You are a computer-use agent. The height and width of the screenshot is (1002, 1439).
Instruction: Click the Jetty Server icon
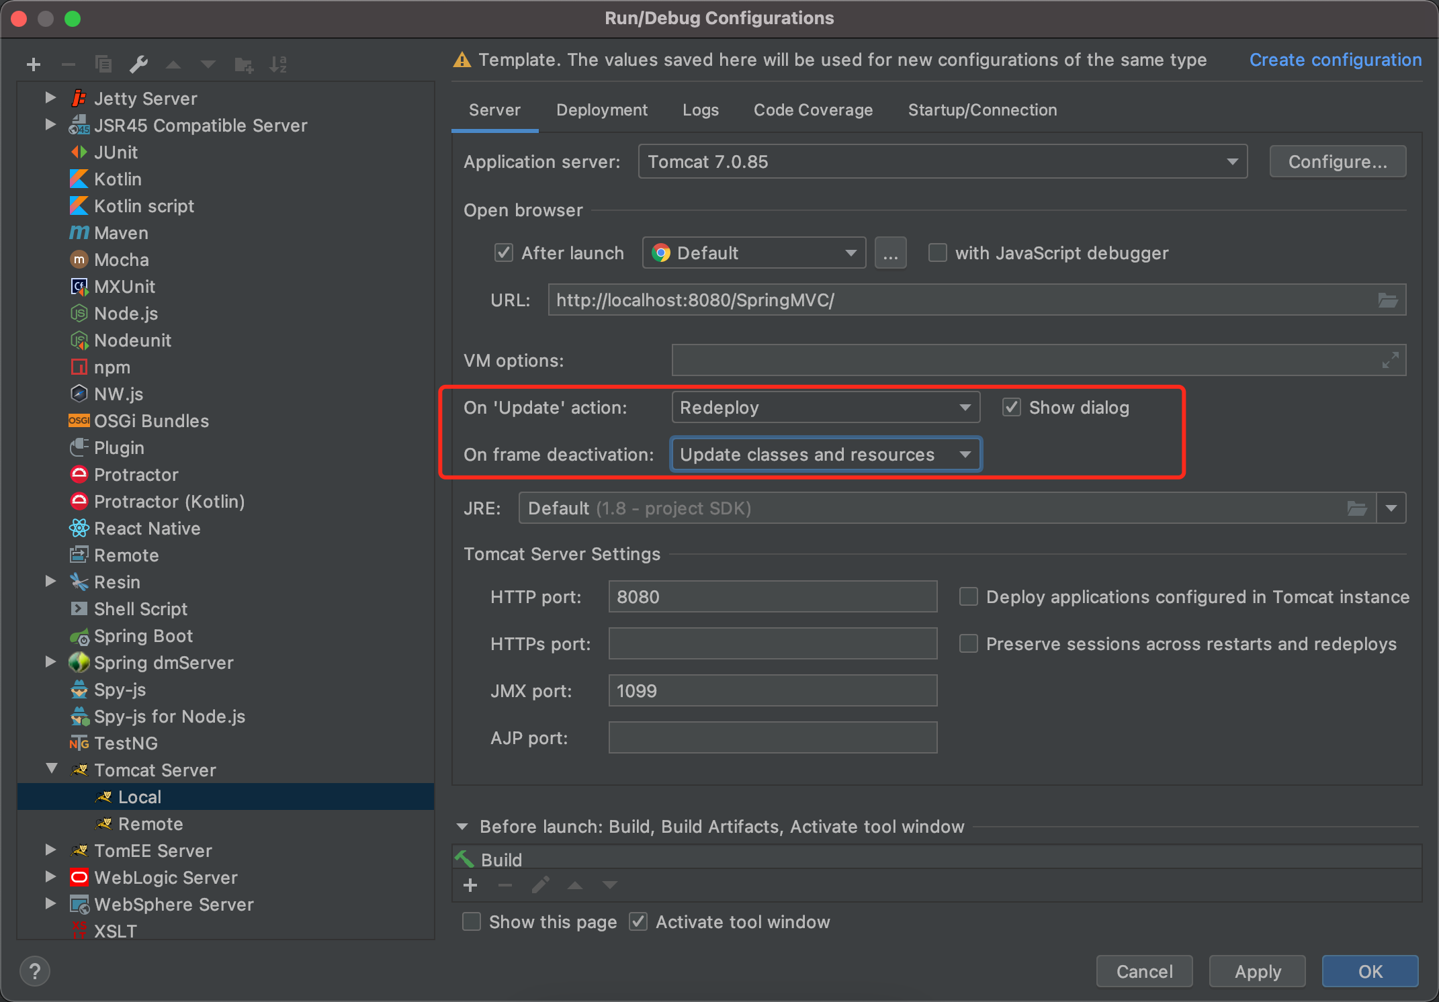[x=79, y=99]
